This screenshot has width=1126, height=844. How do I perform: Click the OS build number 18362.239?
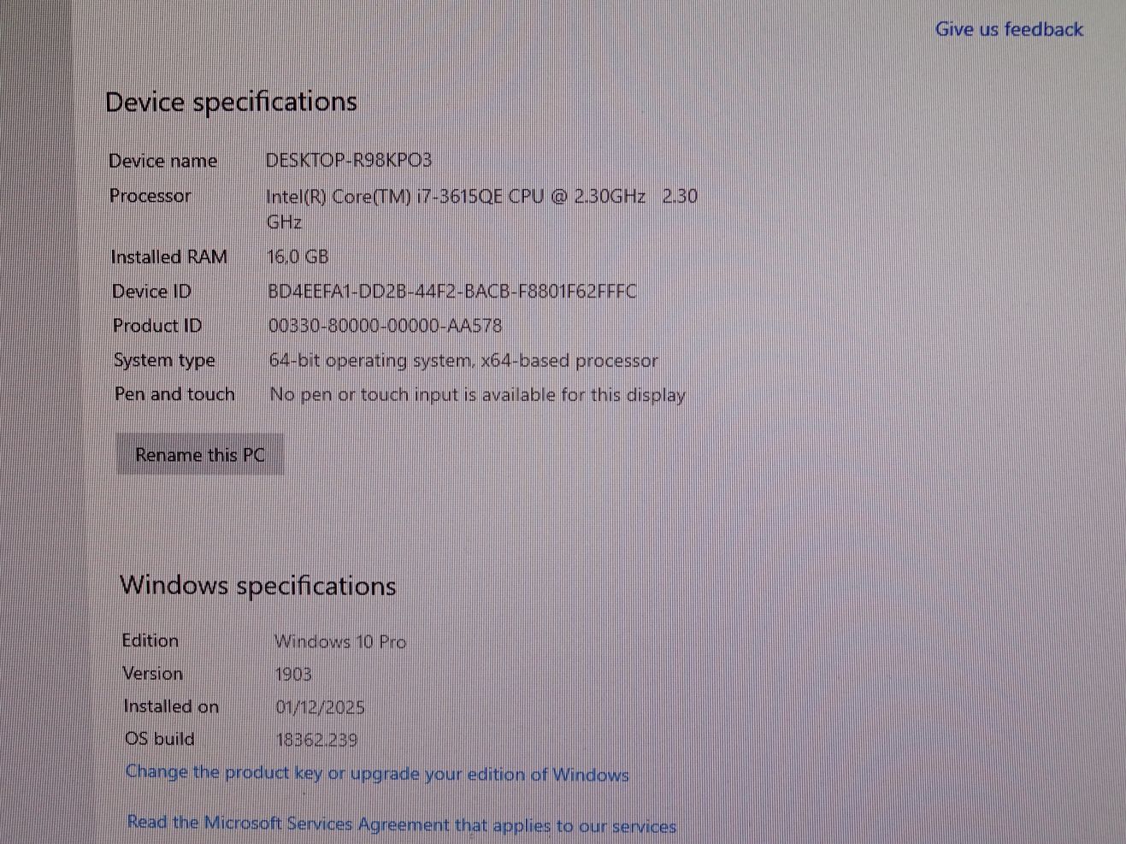click(x=315, y=740)
